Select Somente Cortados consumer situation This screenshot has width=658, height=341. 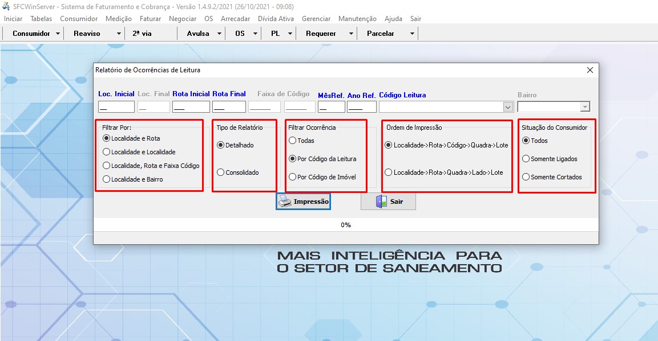526,177
